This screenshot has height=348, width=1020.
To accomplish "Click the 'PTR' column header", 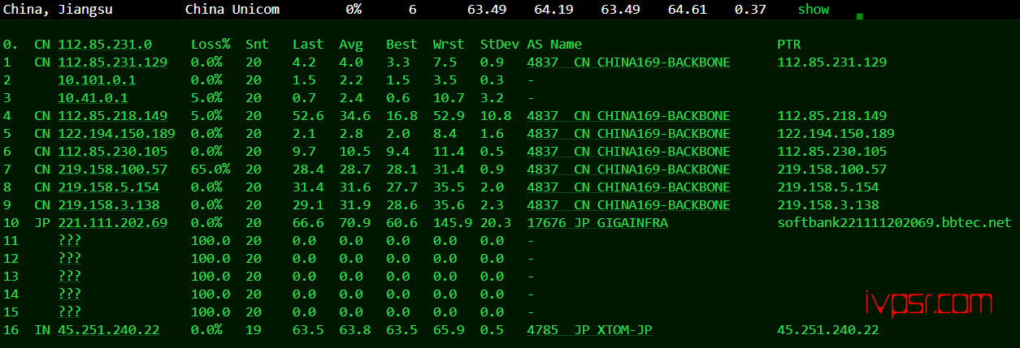I will (x=789, y=45).
